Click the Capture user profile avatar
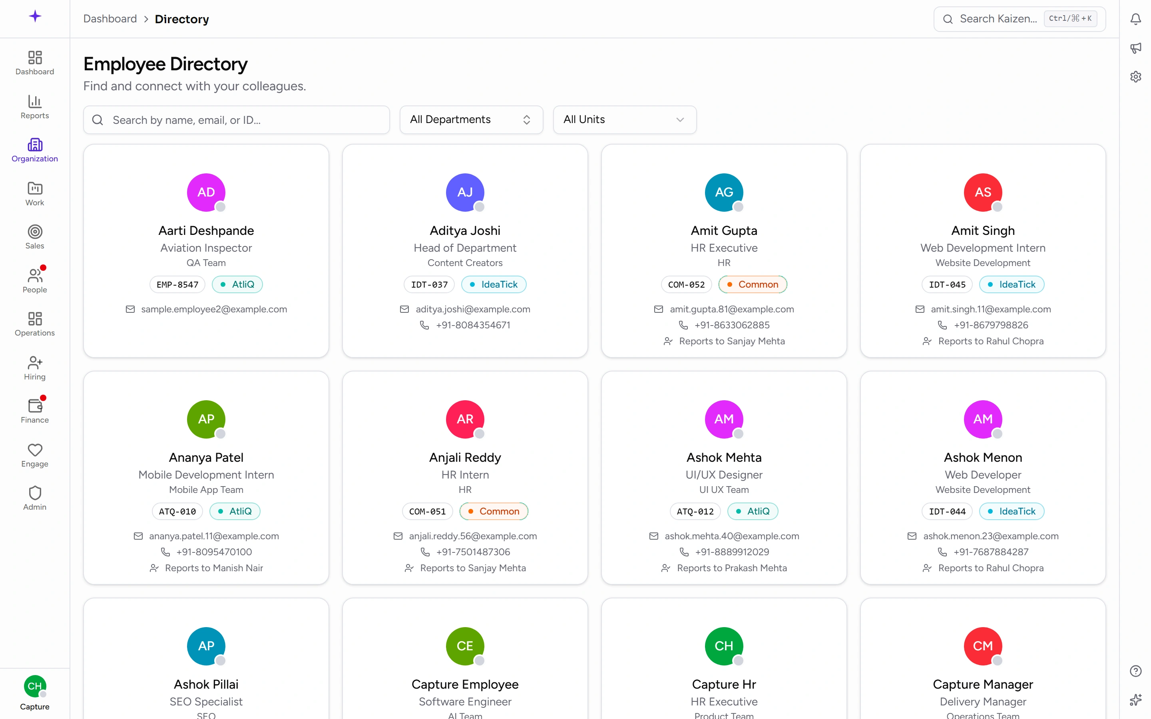Image resolution: width=1151 pixels, height=719 pixels. click(x=35, y=686)
